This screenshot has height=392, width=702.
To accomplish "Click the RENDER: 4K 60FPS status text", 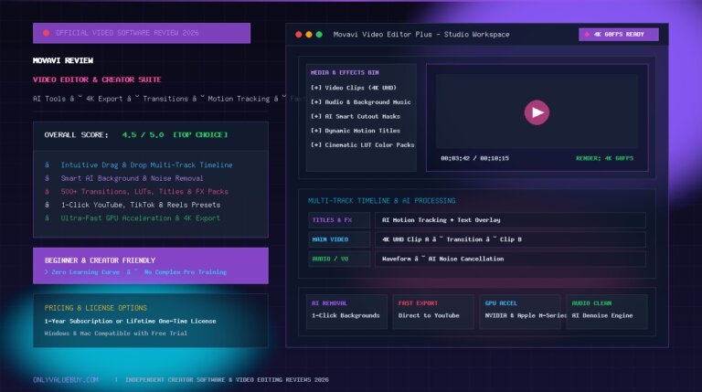I will pyautogui.click(x=604, y=158).
